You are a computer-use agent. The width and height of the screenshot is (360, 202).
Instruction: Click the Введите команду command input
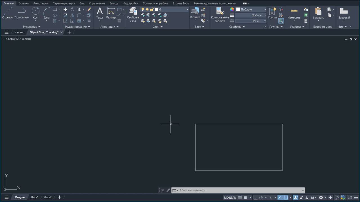point(238,190)
